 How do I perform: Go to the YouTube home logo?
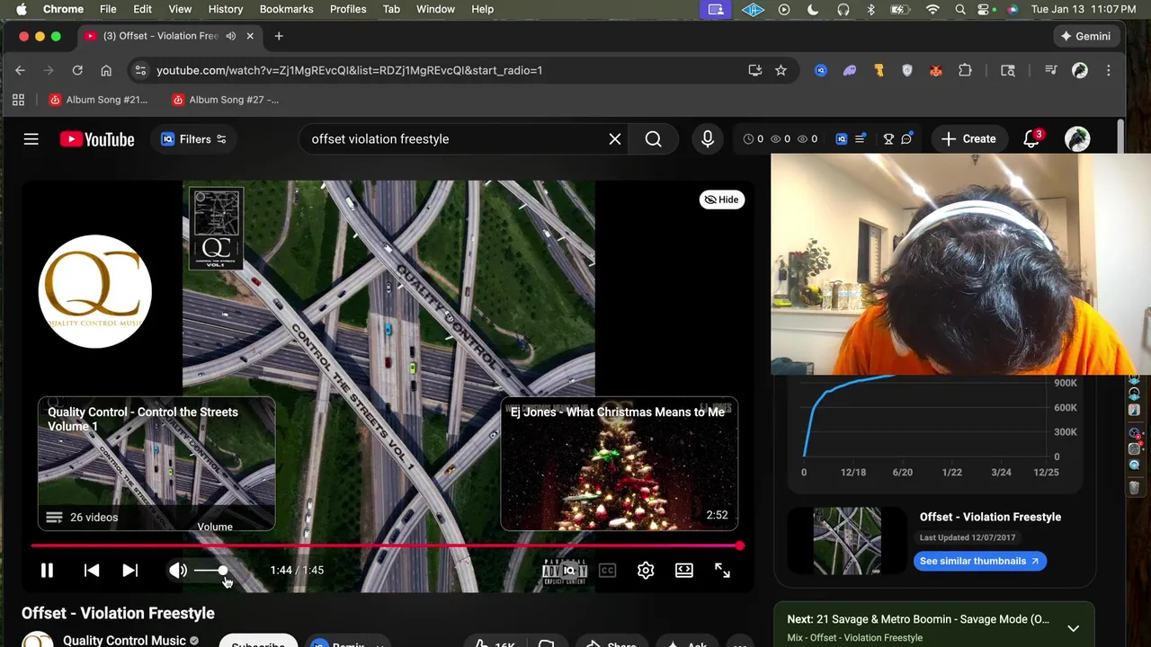97,139
